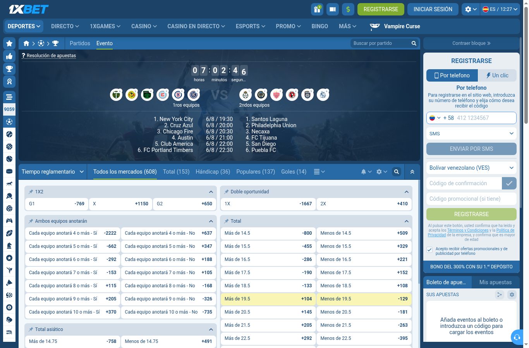Open the coupon ticket icon in header

coord(333,9)
